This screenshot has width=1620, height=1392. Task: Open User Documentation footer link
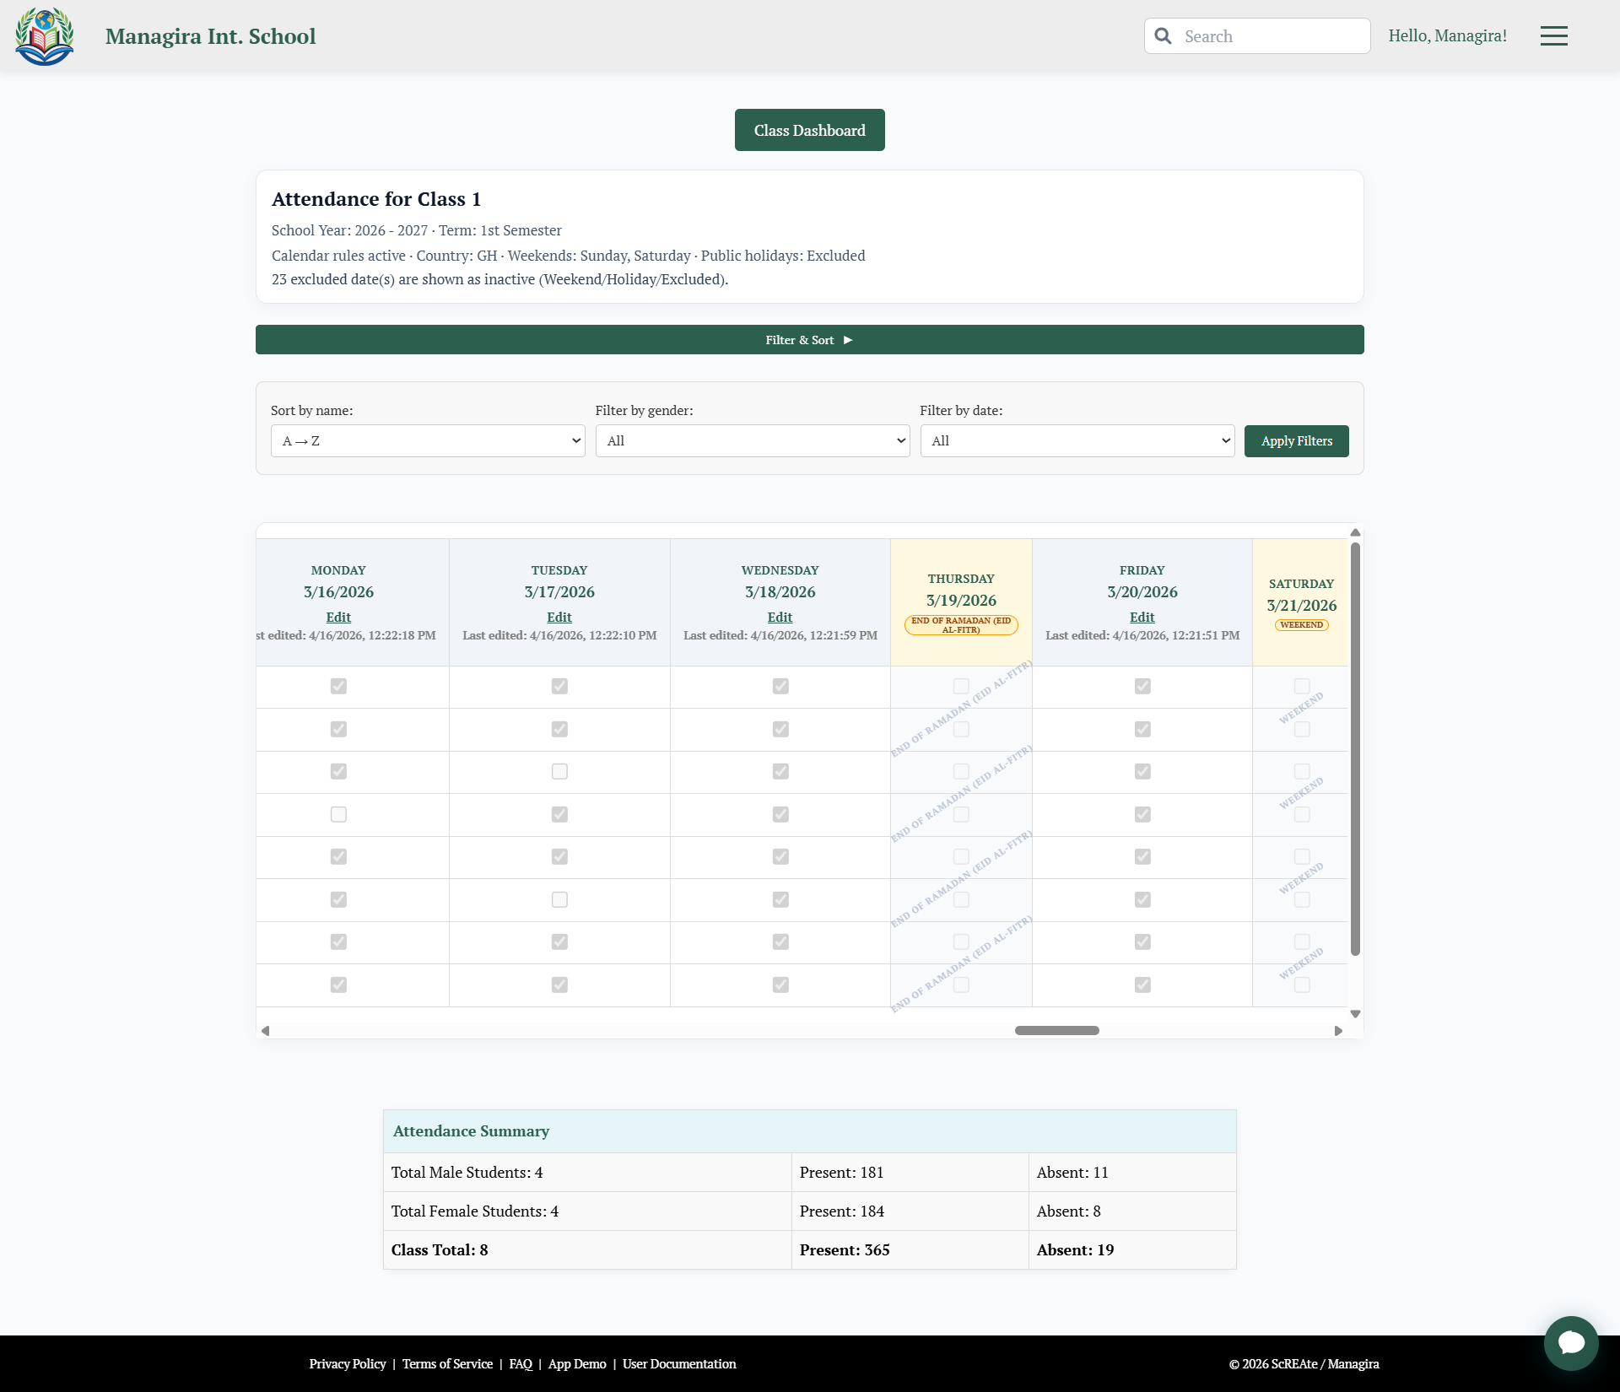(679, 1364)
